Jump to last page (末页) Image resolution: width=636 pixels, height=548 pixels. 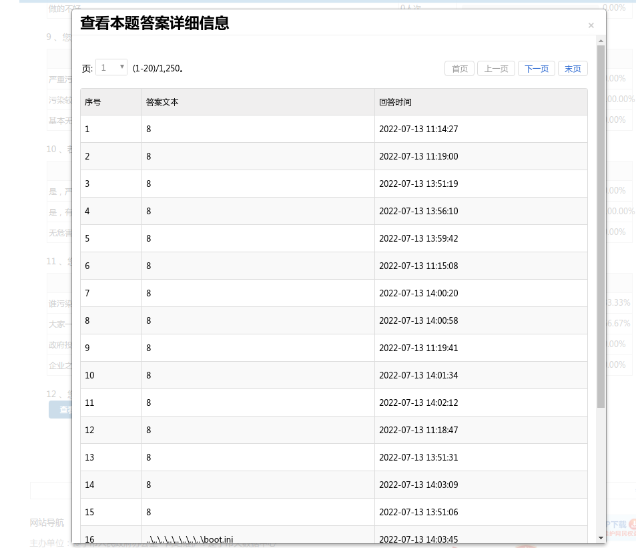(x=573, y=69)
